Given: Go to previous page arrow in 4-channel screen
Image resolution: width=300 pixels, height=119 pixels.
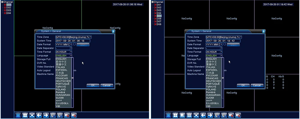Looking at the screenshot, I should (x=39, y=115).
